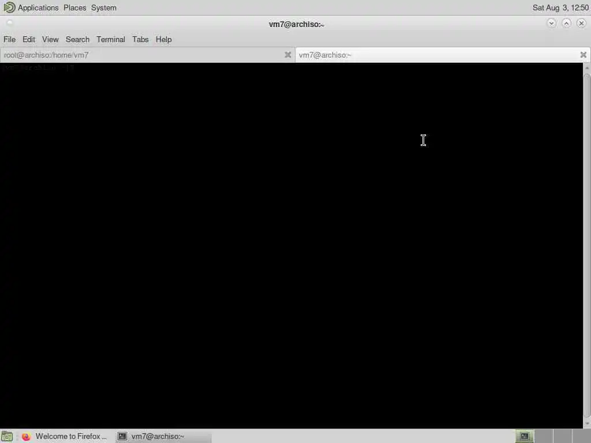Click the terminal icon in the taskbar
The image size is (591, 443).
pyautogui.click(x=122, y=436)
